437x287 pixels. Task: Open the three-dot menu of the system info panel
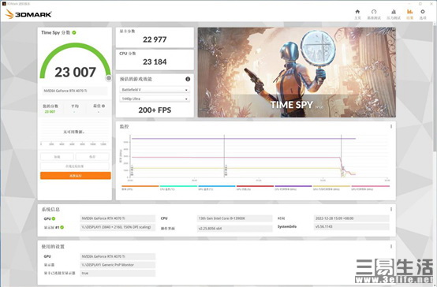point(391,209)
